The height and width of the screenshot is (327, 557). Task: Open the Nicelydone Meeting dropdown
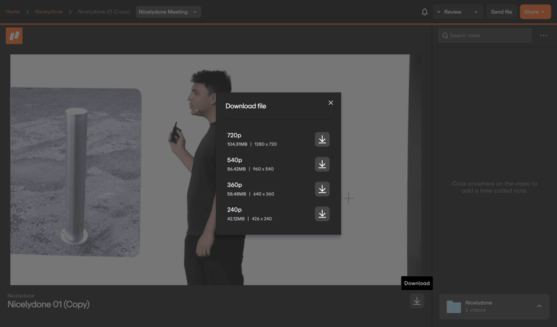point(168,12)
